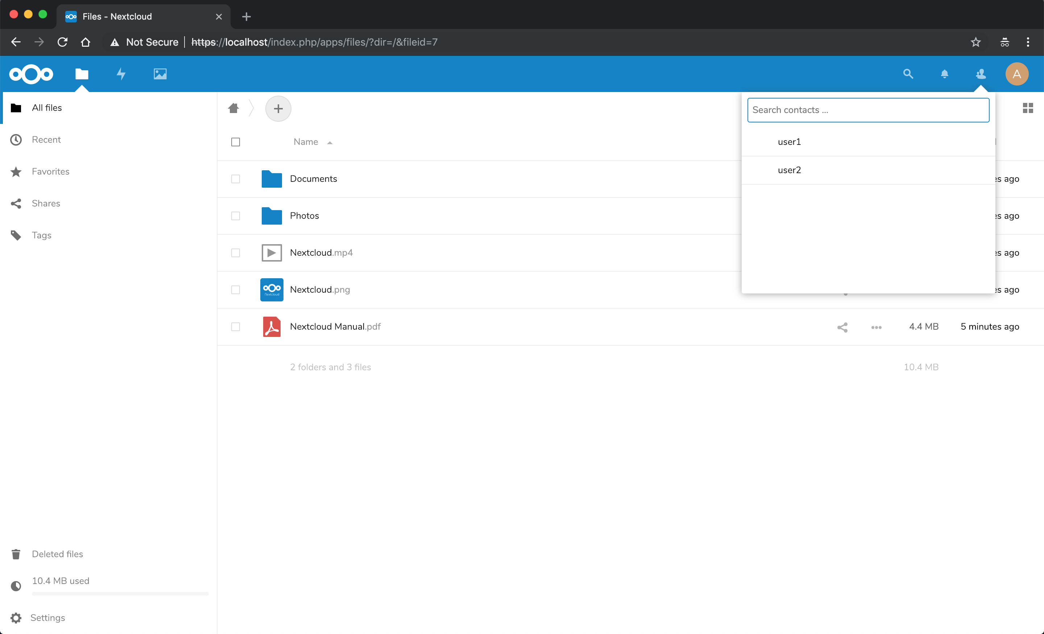The height and width of the screenshot is (634, 1044).
Task: Open the notifications bell icon
Action: click(944, 74)
